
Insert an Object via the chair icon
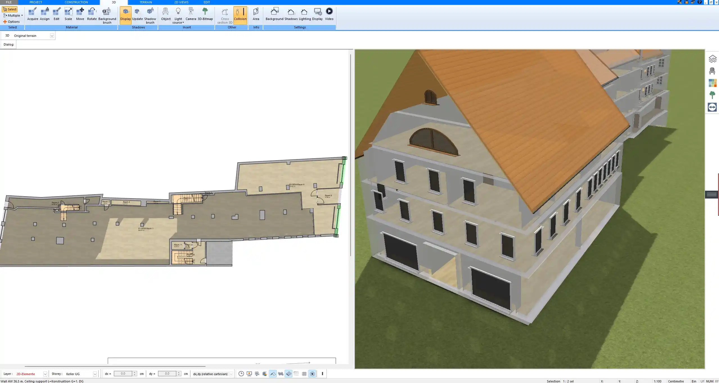pyautogui.click(x=166, y=14)
